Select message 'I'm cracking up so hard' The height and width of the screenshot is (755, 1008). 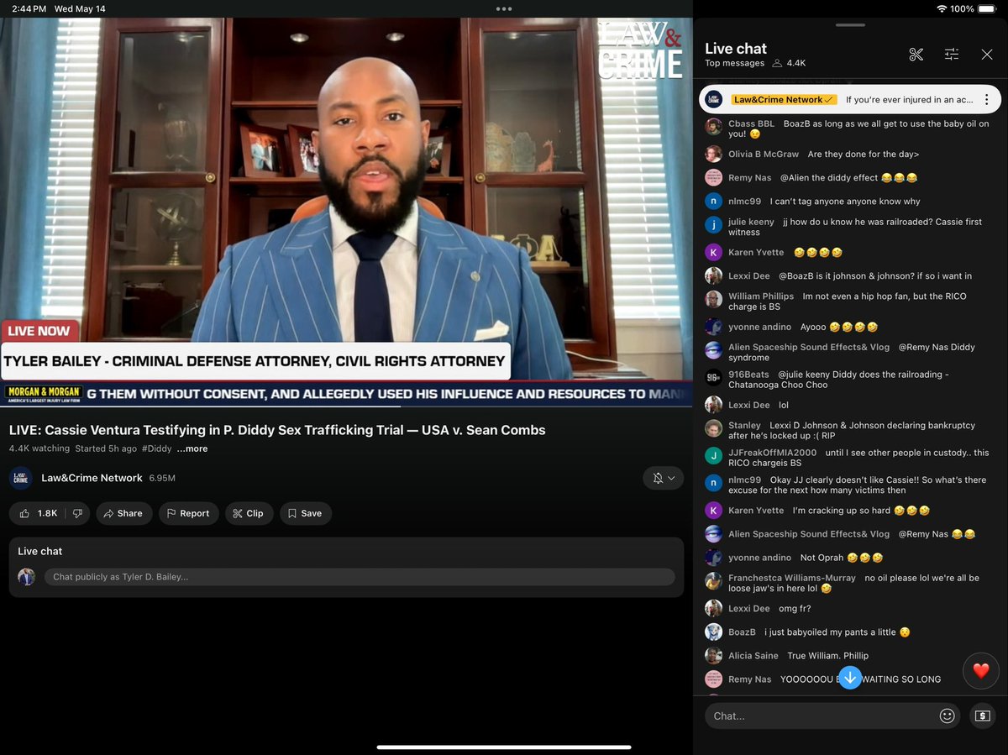click(861, 511)
